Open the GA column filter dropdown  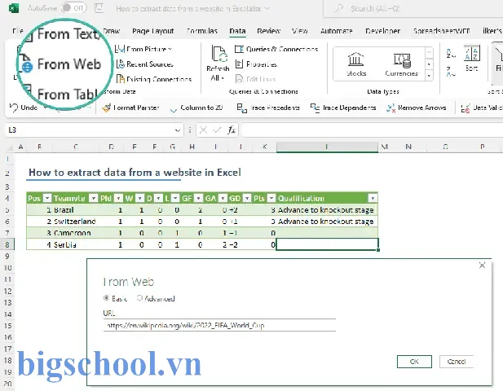[223, 198]
